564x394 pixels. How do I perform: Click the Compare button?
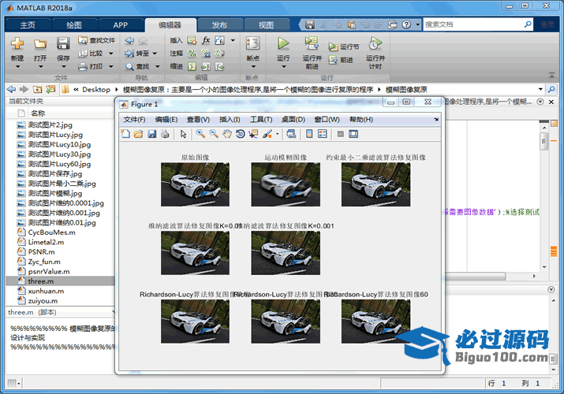pos(92,53)
